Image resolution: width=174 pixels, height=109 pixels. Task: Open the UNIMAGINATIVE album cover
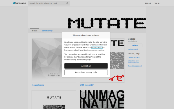pos(102,99)
